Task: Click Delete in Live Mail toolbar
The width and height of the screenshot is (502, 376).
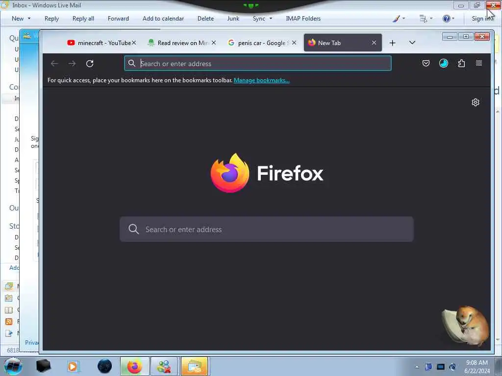Action: tap(205, 19)
